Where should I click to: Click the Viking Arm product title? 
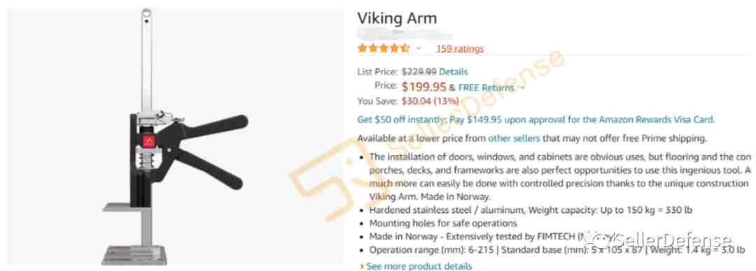click(x=397, y=18)
